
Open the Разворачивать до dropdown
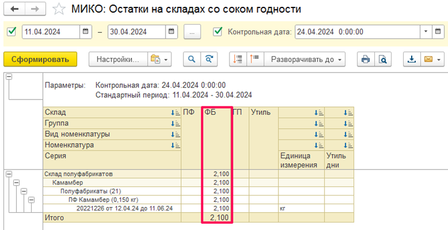[x=304, y=59]
